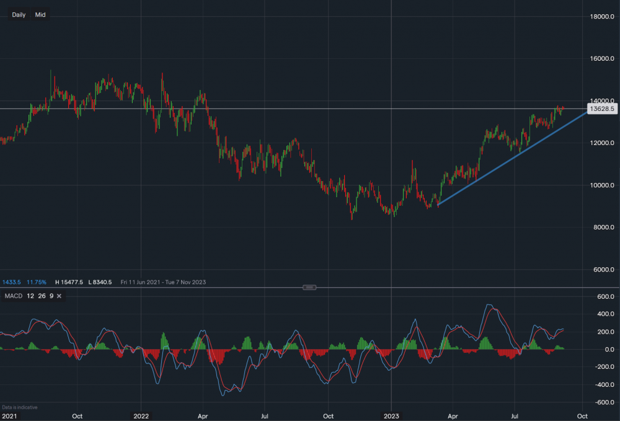
Task: Click the 2022 label on the time axis
Action: point(141,415)
